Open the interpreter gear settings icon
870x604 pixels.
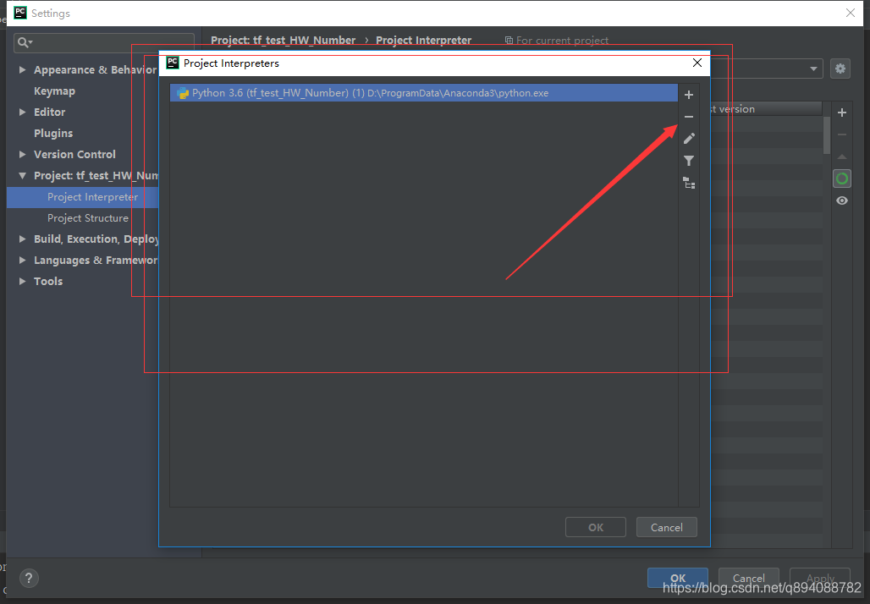(840, 69)
